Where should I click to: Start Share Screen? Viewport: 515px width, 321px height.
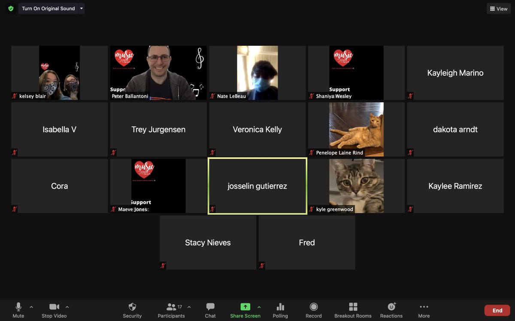point(245,310)
